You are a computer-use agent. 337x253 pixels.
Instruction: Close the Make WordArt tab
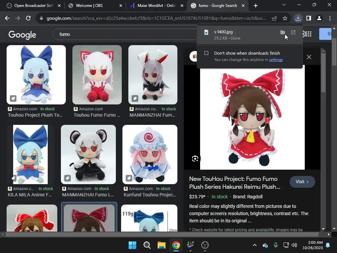pyautogui.click(x=182, y=6)
